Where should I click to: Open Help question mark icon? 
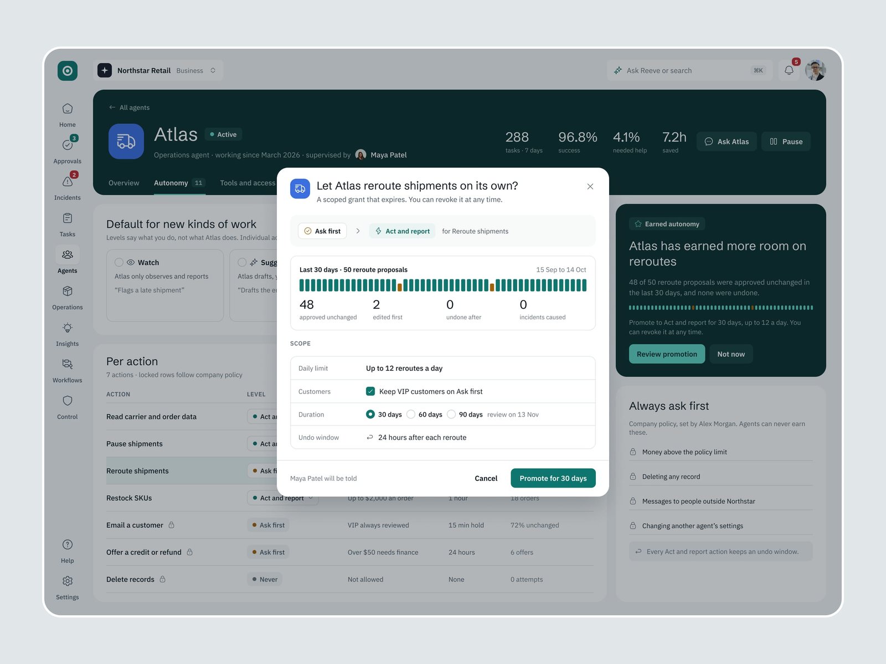[68, 545]
